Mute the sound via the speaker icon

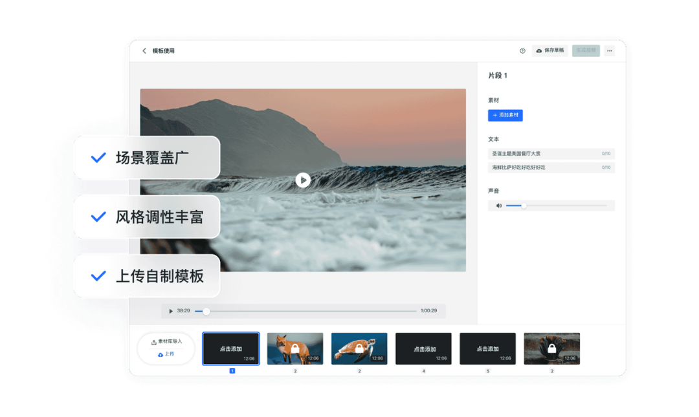tap(499, 206)
